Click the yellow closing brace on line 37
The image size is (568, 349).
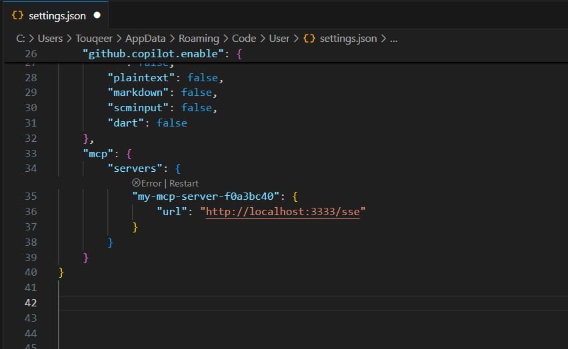coord(135,227)
